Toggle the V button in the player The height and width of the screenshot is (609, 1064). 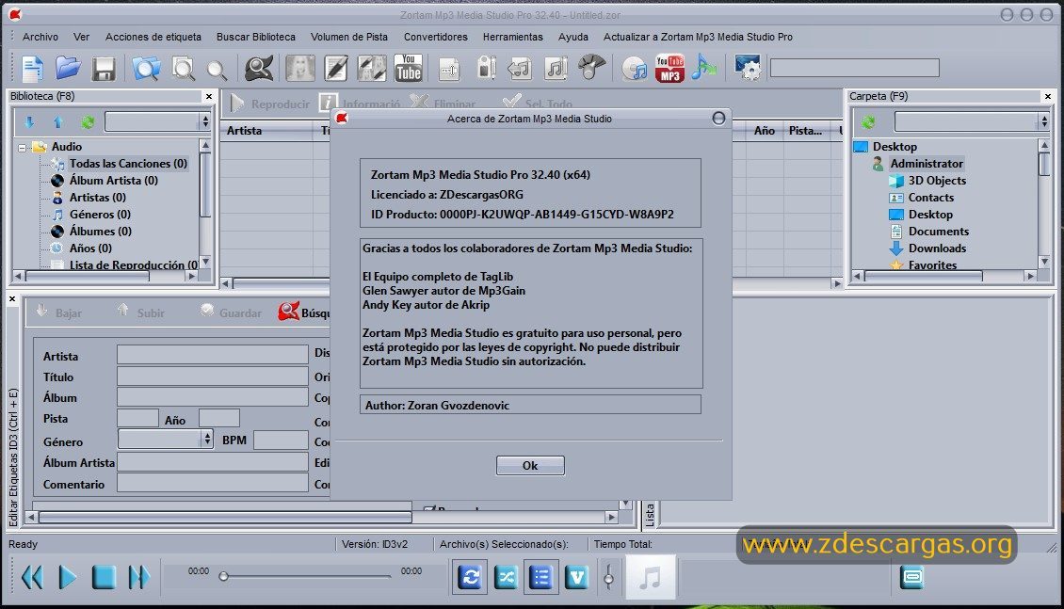[576, 577]
